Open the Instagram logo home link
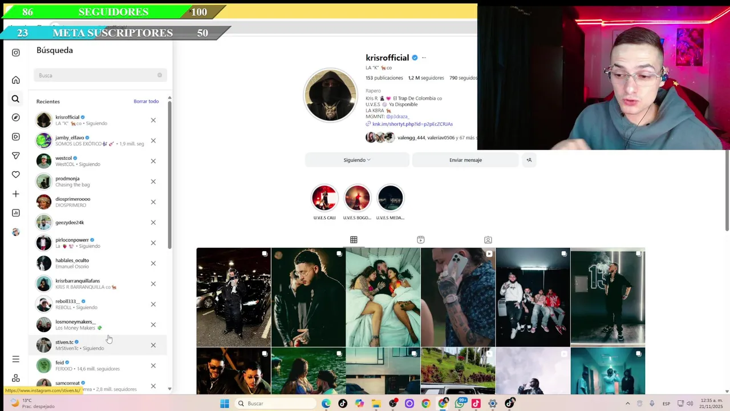730x411 pixels. coord(16,53)
